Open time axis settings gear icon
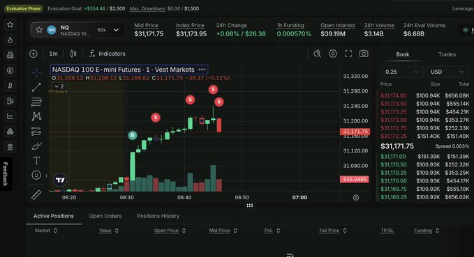Viewport: 474px width, 257px height. click(x=356, y=198)
